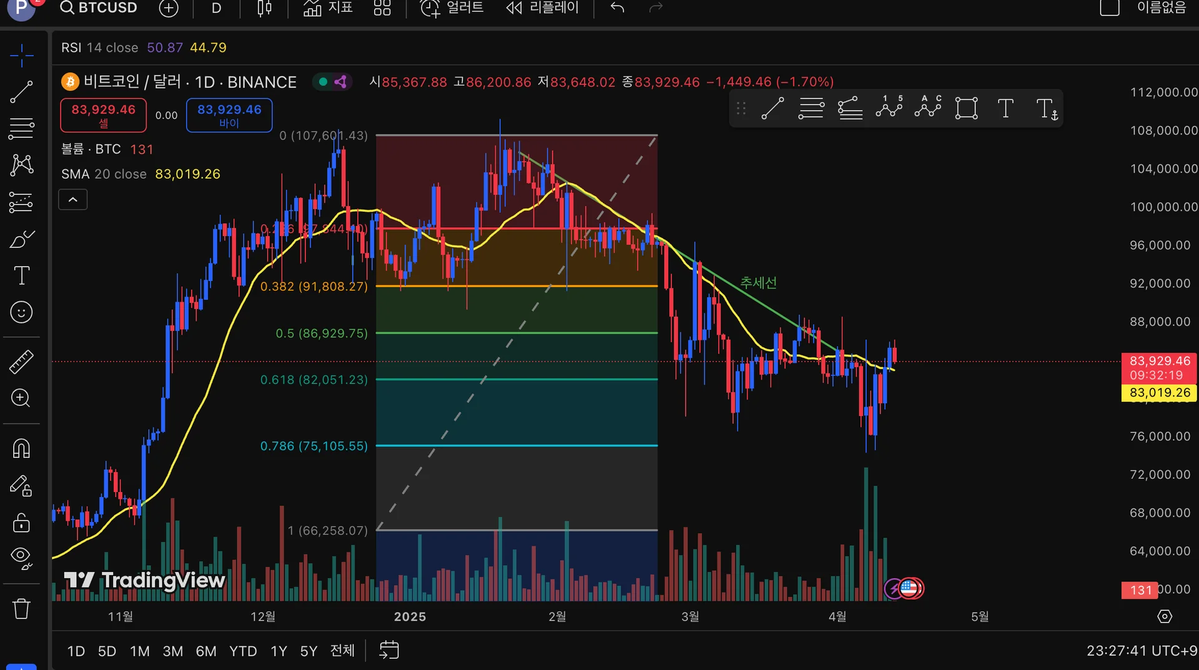Toggle lock all drawings

pyautogui.click(x=21, y=522)
